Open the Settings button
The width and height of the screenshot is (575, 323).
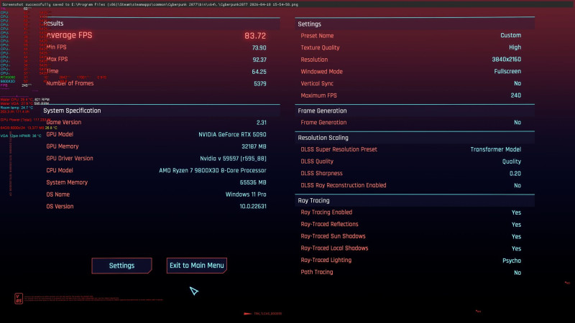point(121,266)
